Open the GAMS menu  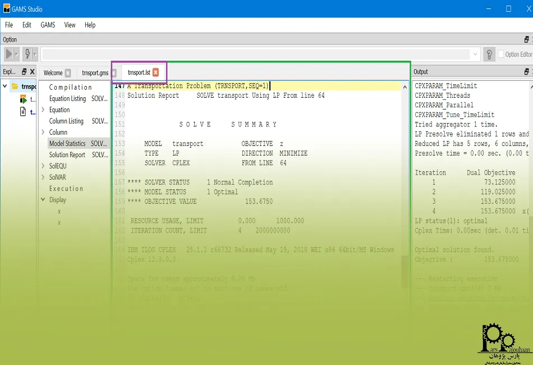click(48, 25)
